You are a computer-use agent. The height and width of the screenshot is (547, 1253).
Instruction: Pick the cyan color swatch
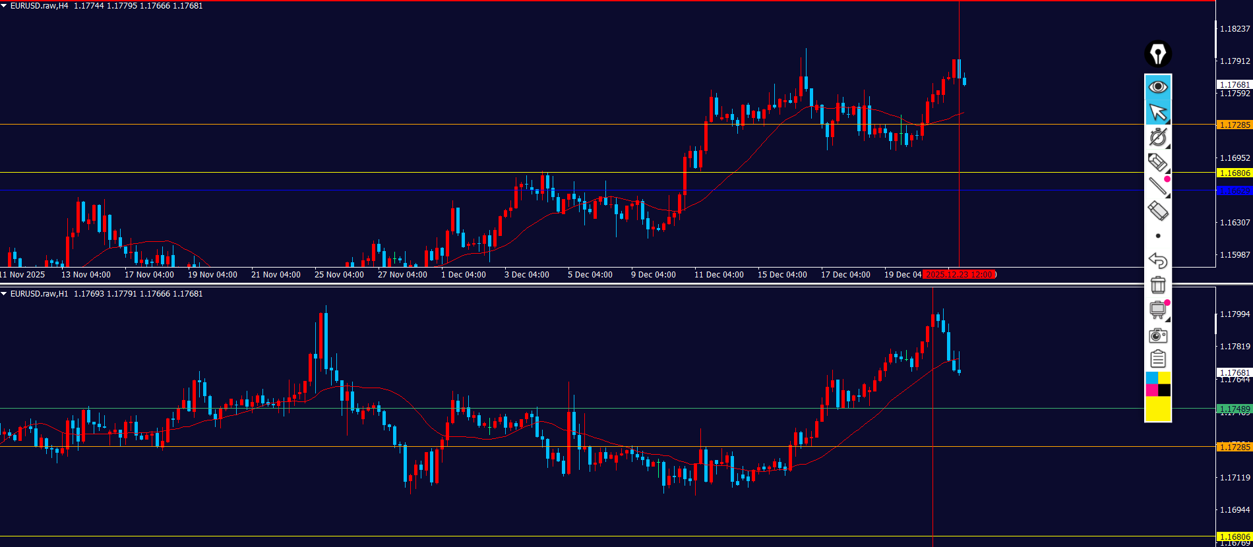pyautogui.click(x=1151, y=378)
